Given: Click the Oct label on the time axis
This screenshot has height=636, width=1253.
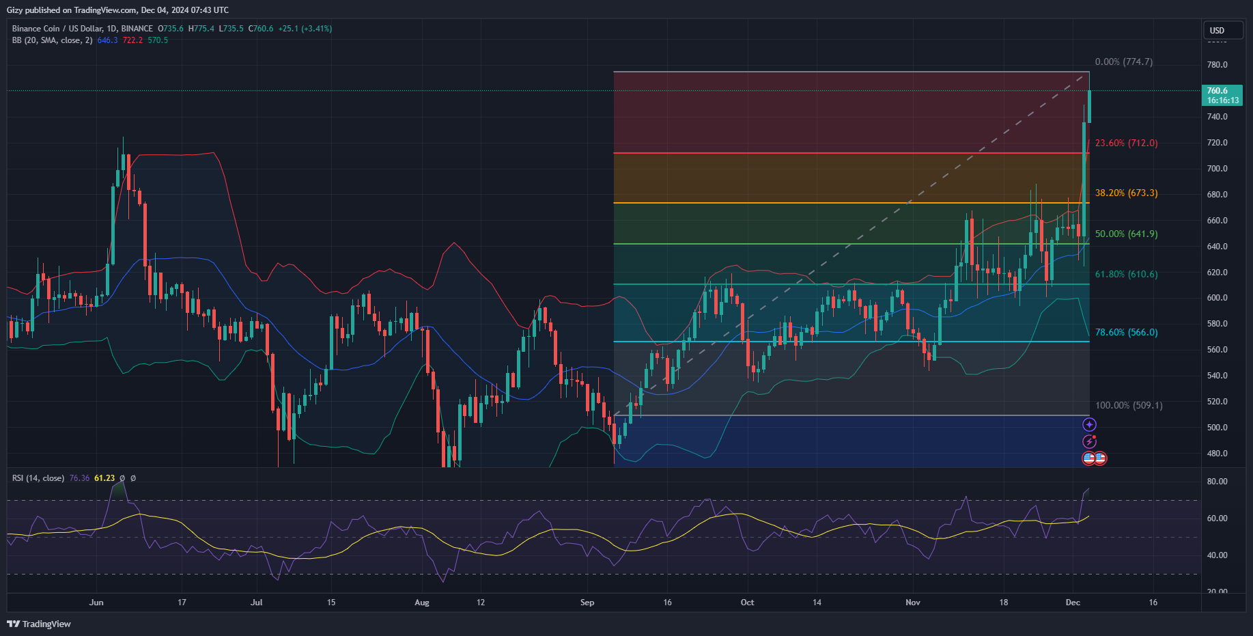Looking at the screenshot, I should [748, 603].
